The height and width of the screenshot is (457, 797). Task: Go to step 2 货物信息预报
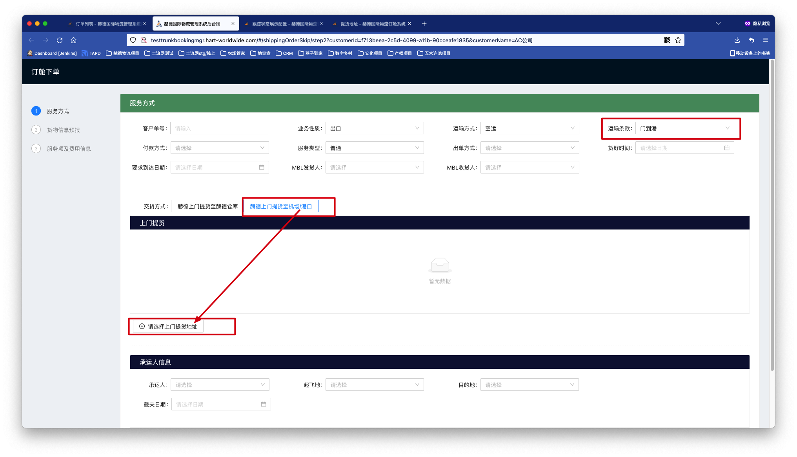tap(63, 130)
